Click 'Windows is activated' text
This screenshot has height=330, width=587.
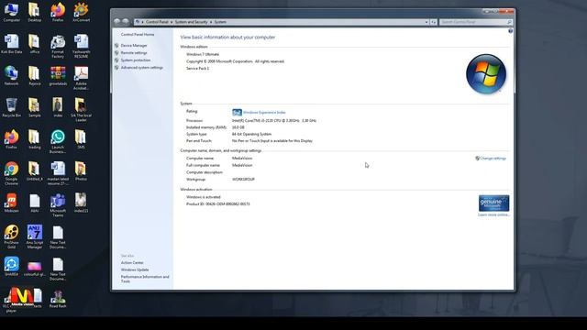point(204,197)
